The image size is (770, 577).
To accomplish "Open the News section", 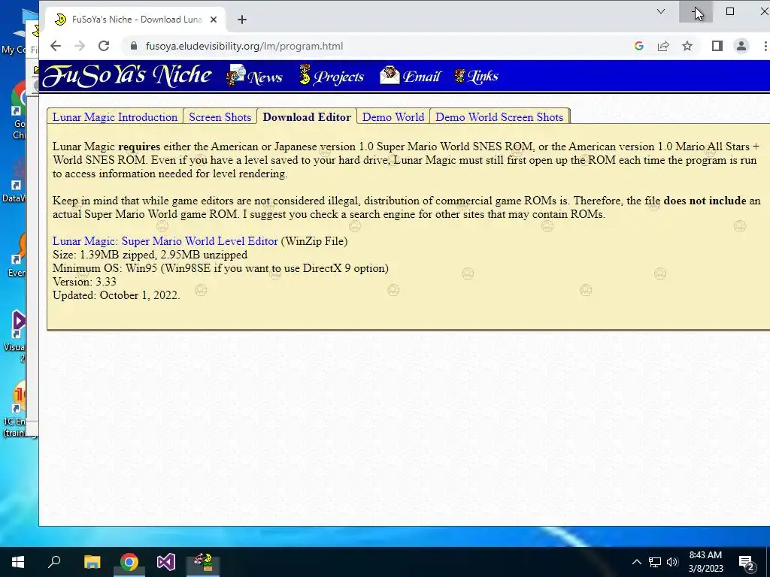I will click(x=254, y=76).
